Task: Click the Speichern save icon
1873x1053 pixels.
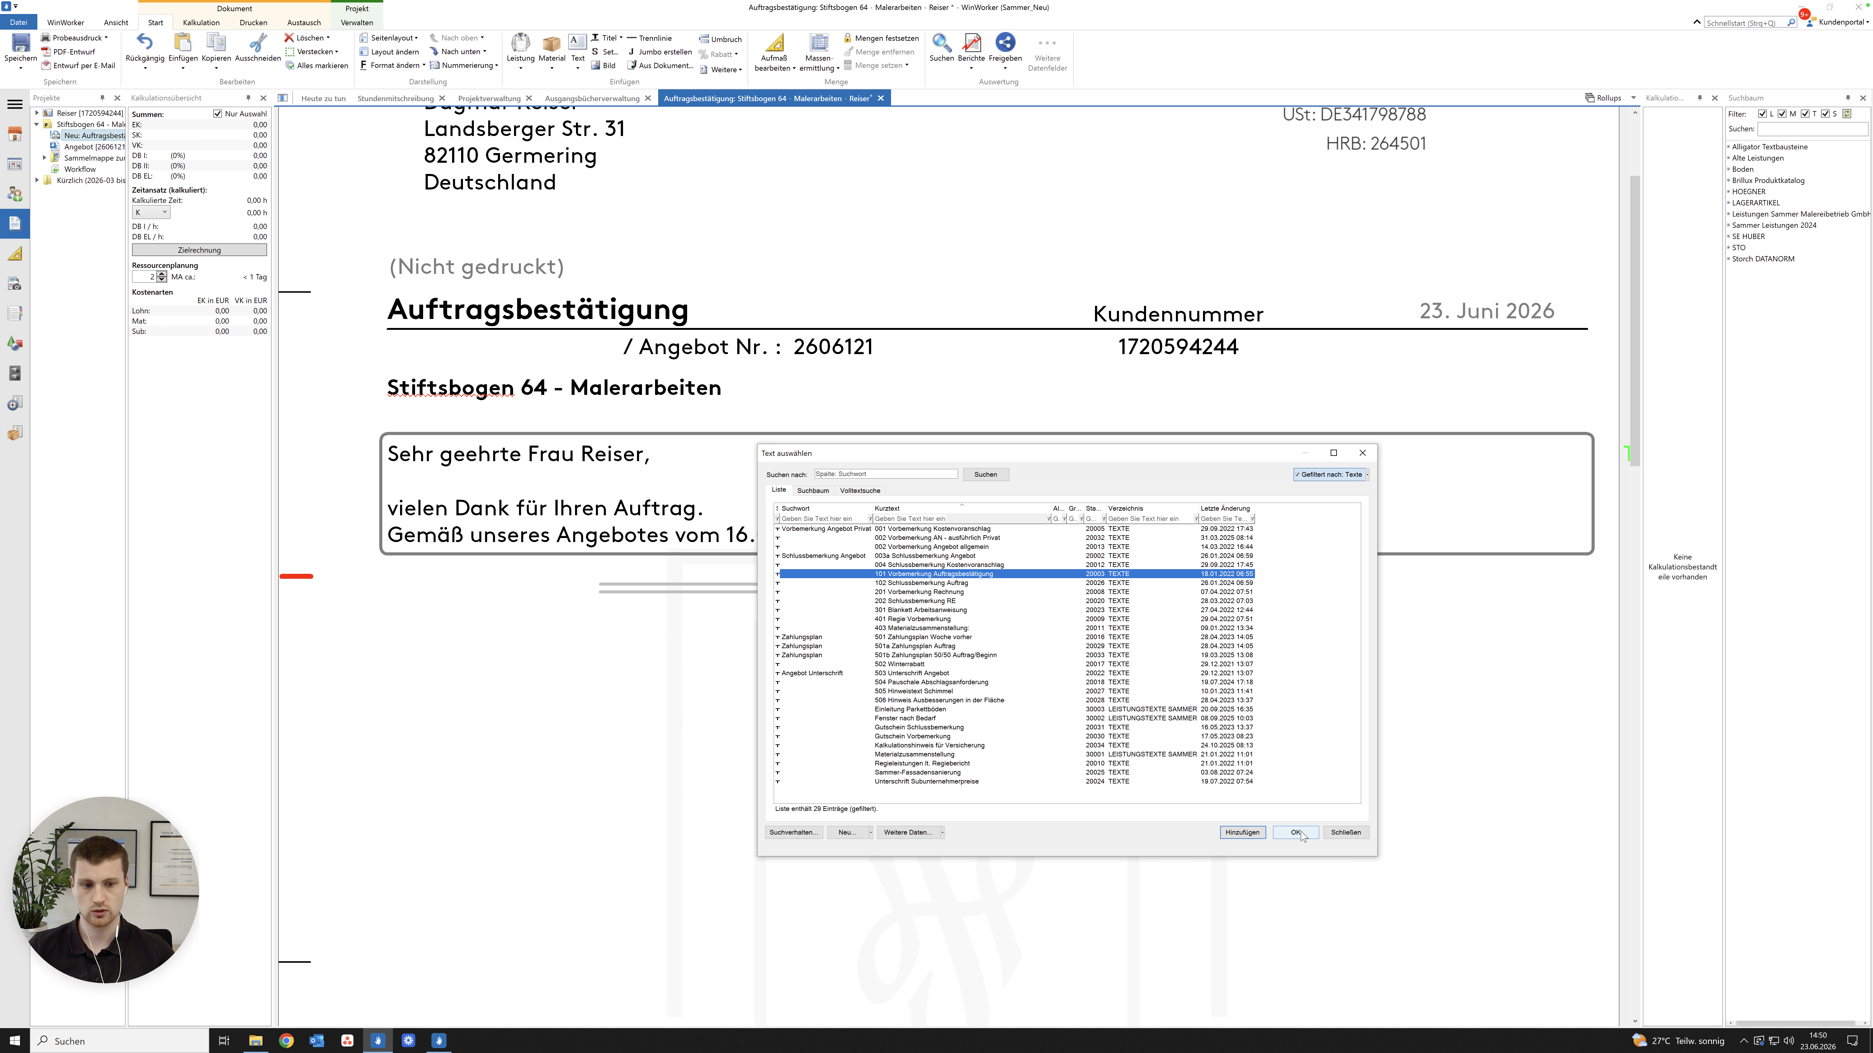Action: click(20, 44)
